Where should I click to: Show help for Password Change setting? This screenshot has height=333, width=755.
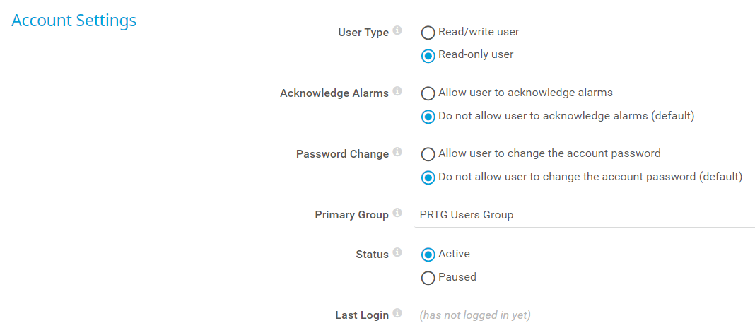397,153
